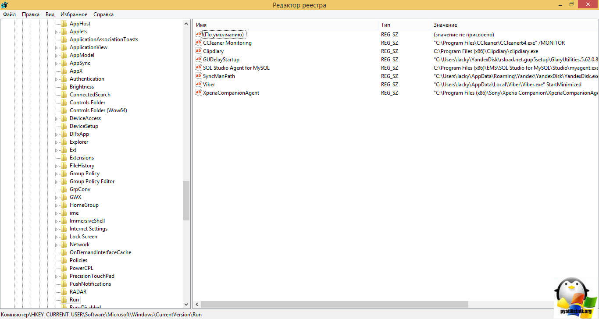Screen dimensions: 599x319
Task: Click the Viber registry value icon
Action: (198, 85)
